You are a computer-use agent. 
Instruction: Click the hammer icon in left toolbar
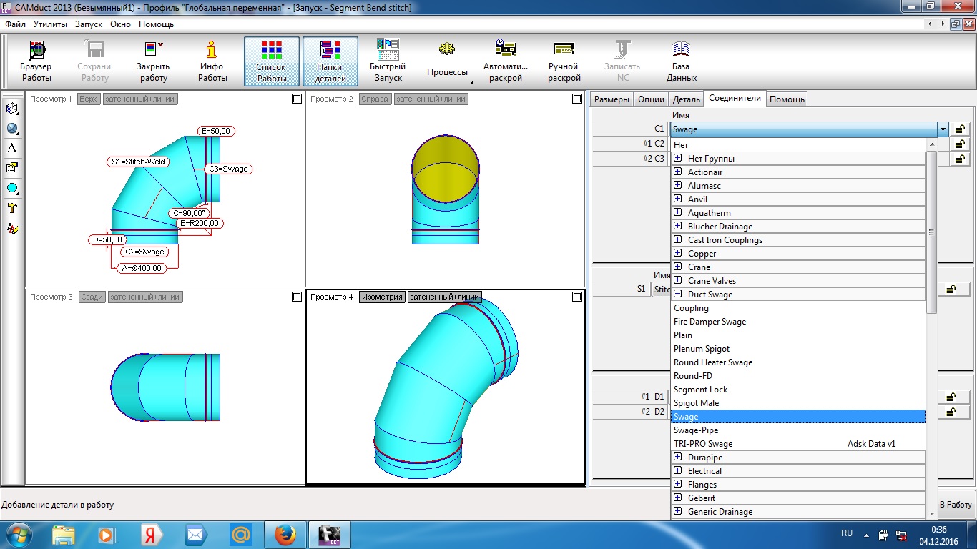point(12,209)
